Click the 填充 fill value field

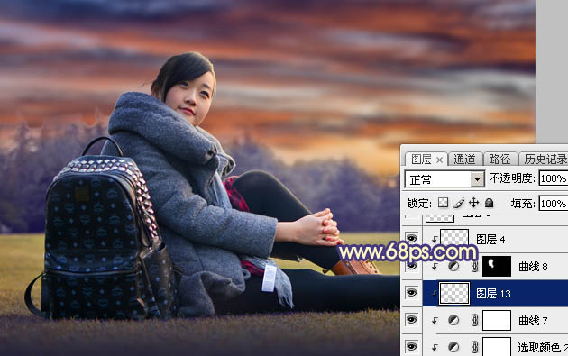click(x=554, y=204)
